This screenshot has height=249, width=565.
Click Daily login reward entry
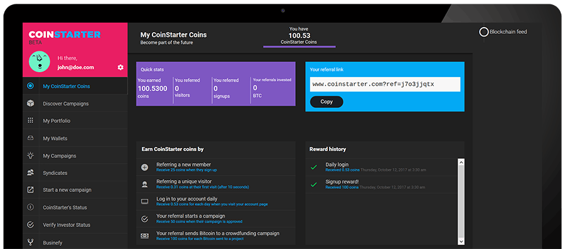tap(382, 167)
